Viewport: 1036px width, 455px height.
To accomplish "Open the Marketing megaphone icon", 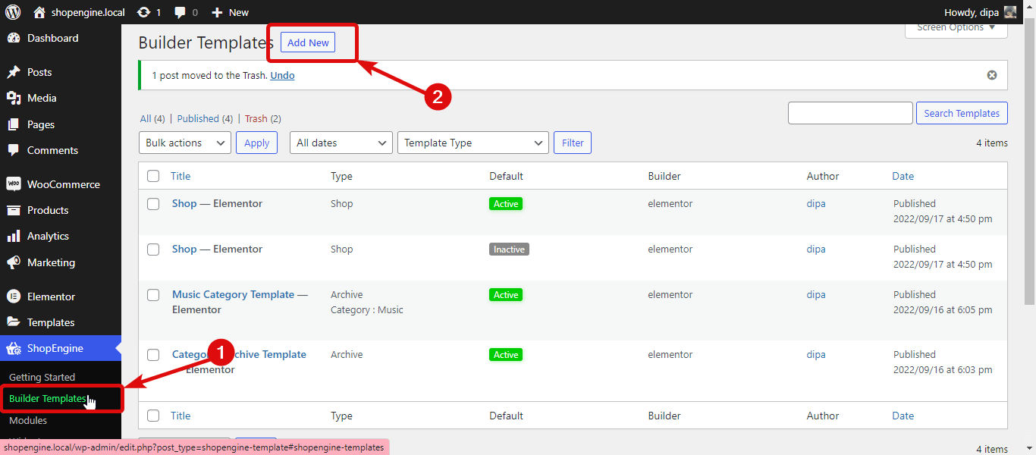I will 14,262.
